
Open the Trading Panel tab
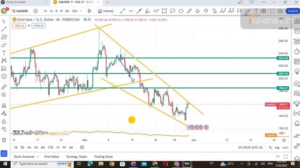[x=103, y=157]
